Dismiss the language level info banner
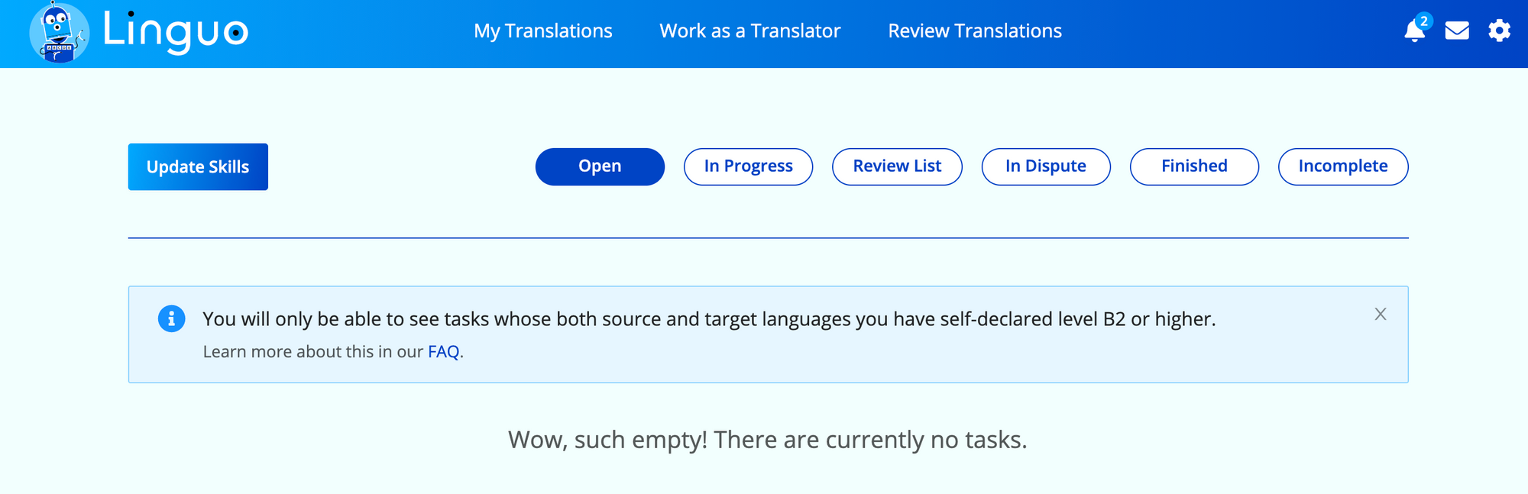Image resolution: width=1528 pixels, height=494 pixels. coord(1381,314)
